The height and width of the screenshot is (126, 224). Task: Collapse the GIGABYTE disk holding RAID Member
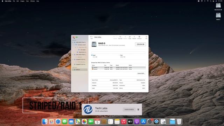tap(73, 59)
